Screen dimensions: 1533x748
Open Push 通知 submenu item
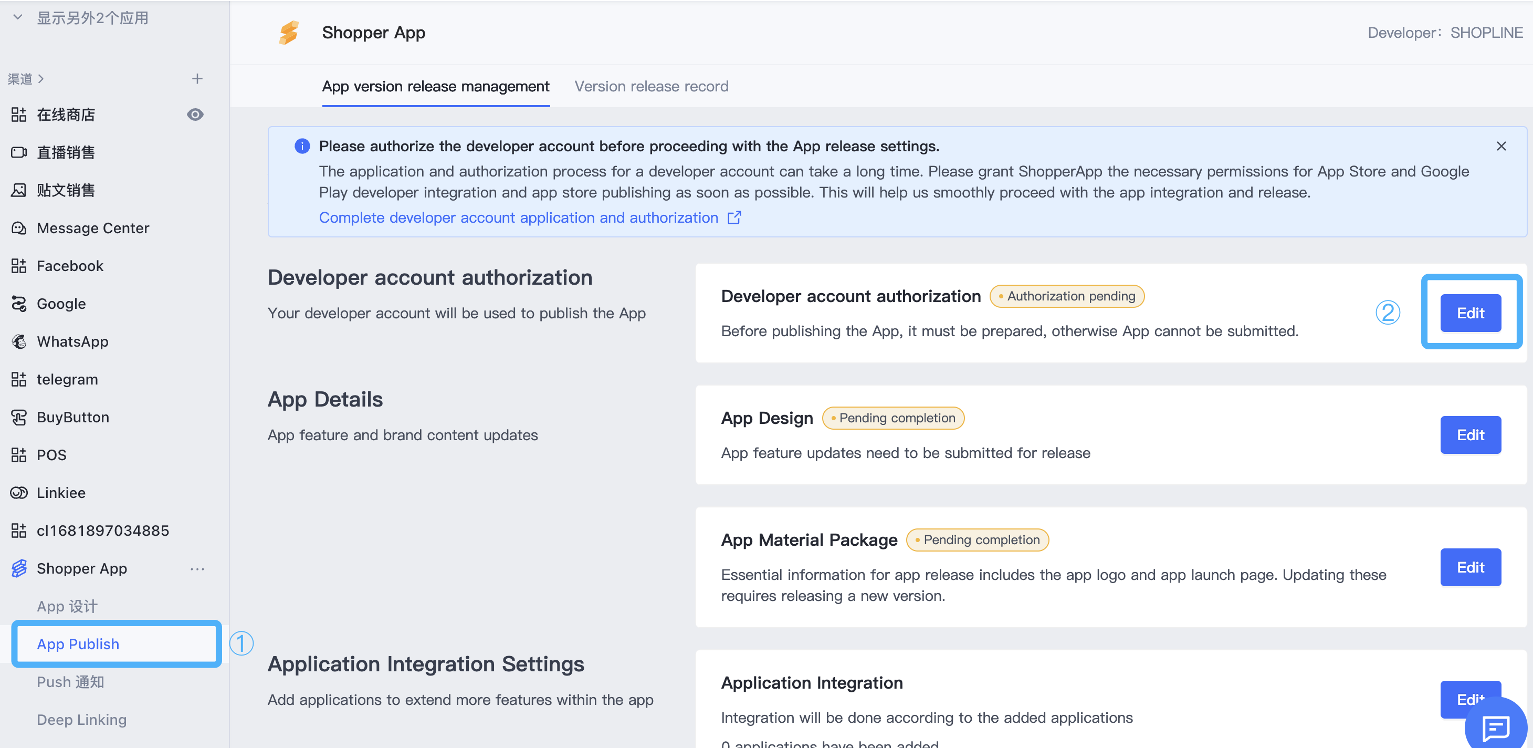click(70, 682)
